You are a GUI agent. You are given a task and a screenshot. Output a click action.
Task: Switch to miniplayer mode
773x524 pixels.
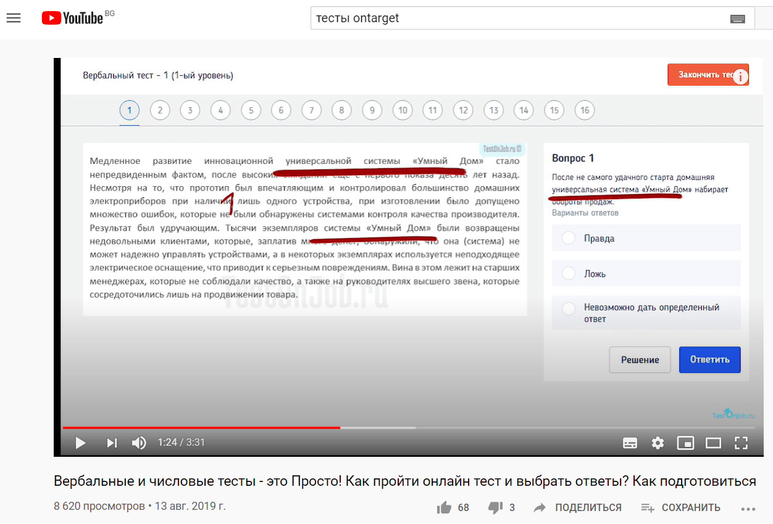[685, 443]
